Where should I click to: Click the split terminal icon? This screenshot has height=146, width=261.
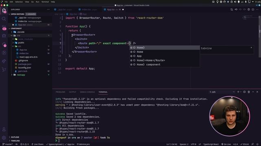[244, 92]
